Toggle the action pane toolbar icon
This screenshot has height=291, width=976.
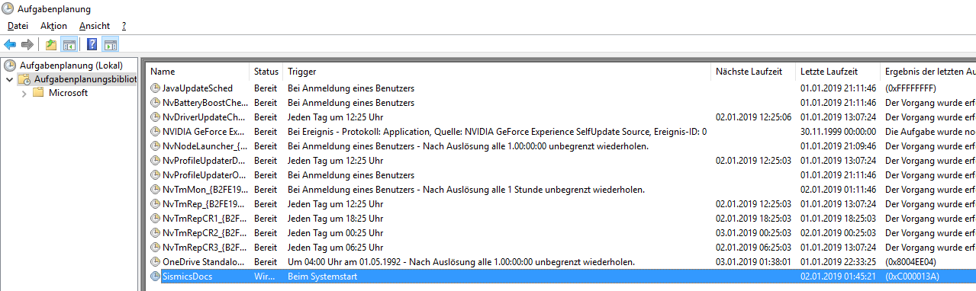click(x=110, y=44)
